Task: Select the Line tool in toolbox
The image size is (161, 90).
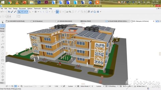Action: click(x=3, y=50)
